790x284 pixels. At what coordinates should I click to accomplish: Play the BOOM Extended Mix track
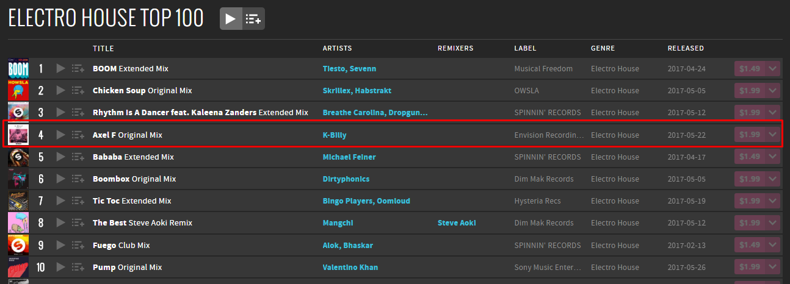[60, 68]
